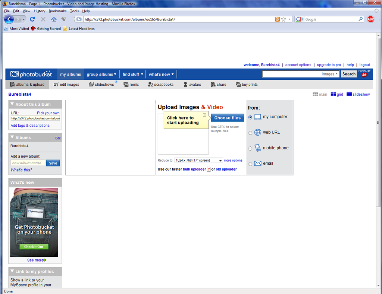382x294 pixels.
Task: Open the File menu
Action: [7, 11]
